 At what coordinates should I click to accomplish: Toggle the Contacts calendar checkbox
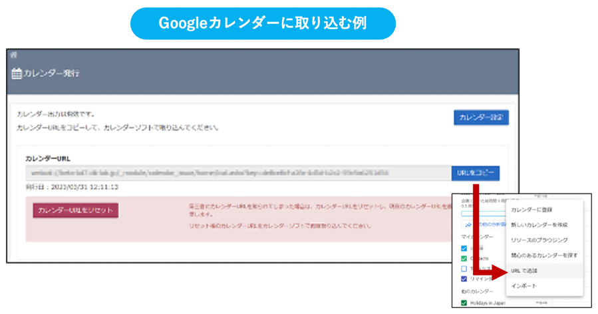(464, 258)
